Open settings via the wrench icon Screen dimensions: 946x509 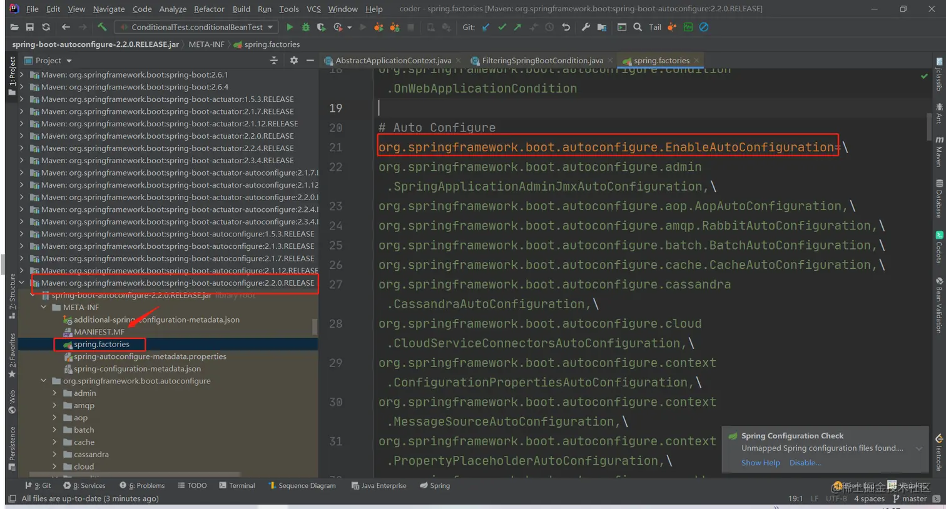point(586,27)
